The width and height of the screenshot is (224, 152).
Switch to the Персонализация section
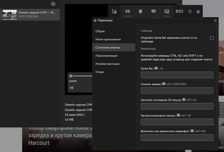[106, 56]
